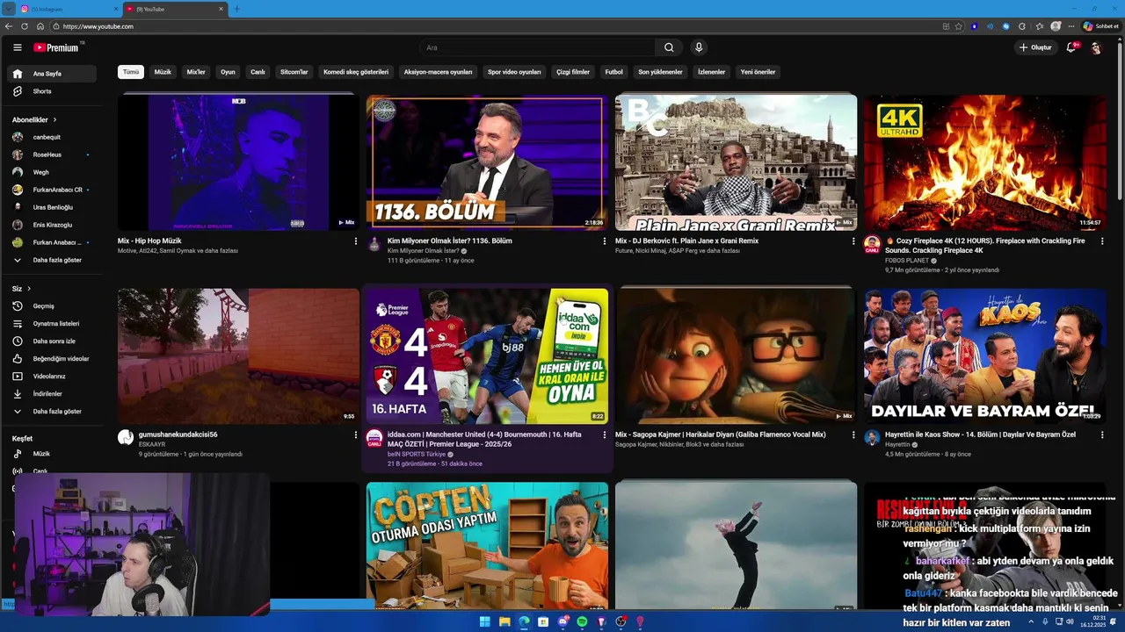1125x632 pixels.
Task: Open Copilot Sohbet et button
Action: [x=1100, y=26]
